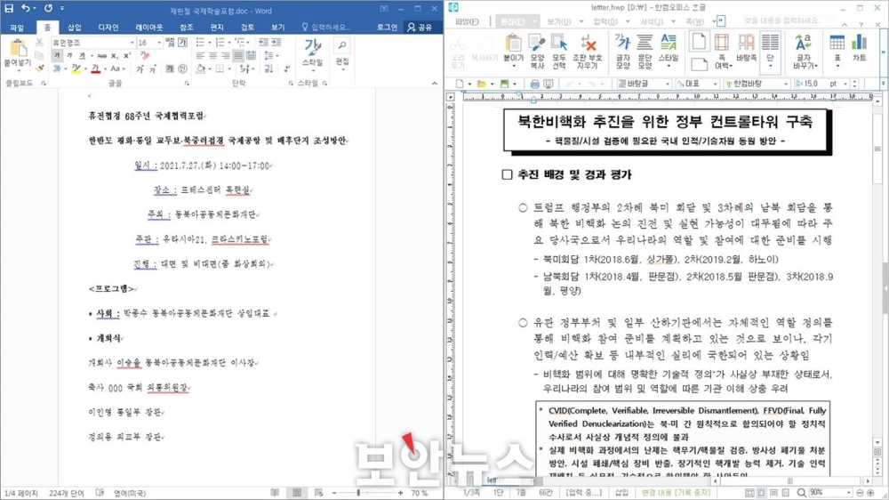Increase indent in Word paragraph group
Screen dimensions: 889x500
click(276, 43)
